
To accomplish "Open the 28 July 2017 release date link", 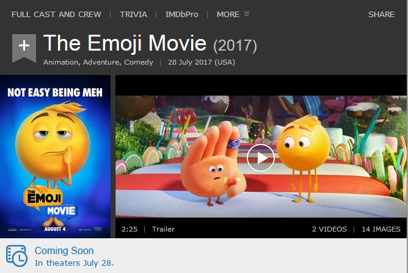I will (x=202, y=62).
